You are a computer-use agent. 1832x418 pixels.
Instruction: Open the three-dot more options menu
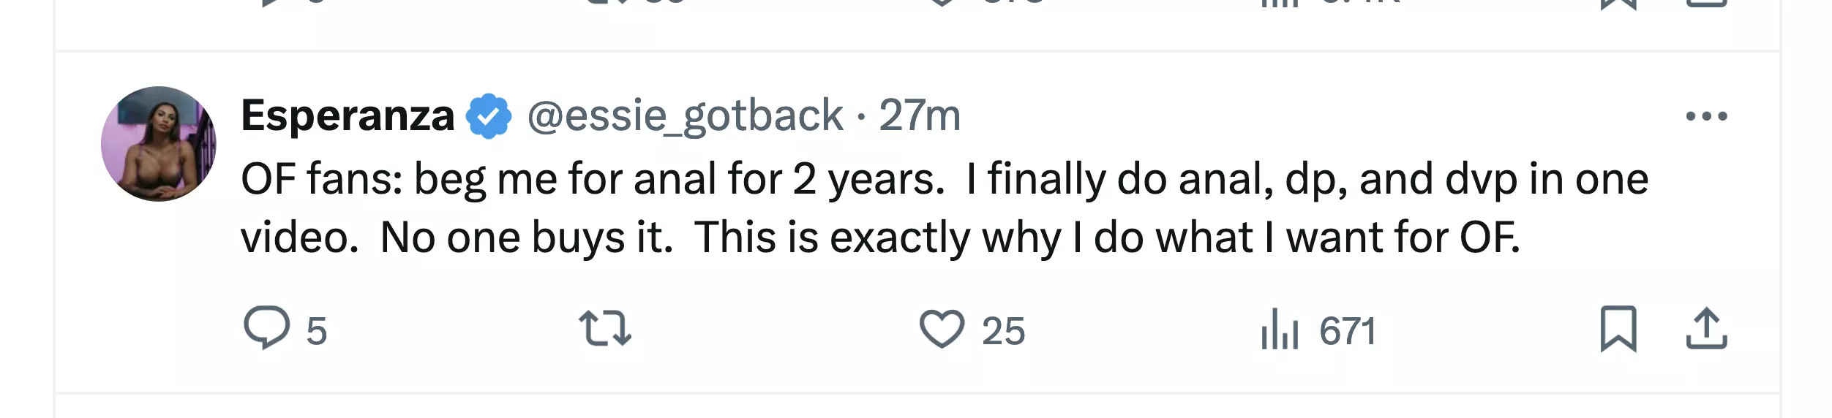tap(1706, 116)
